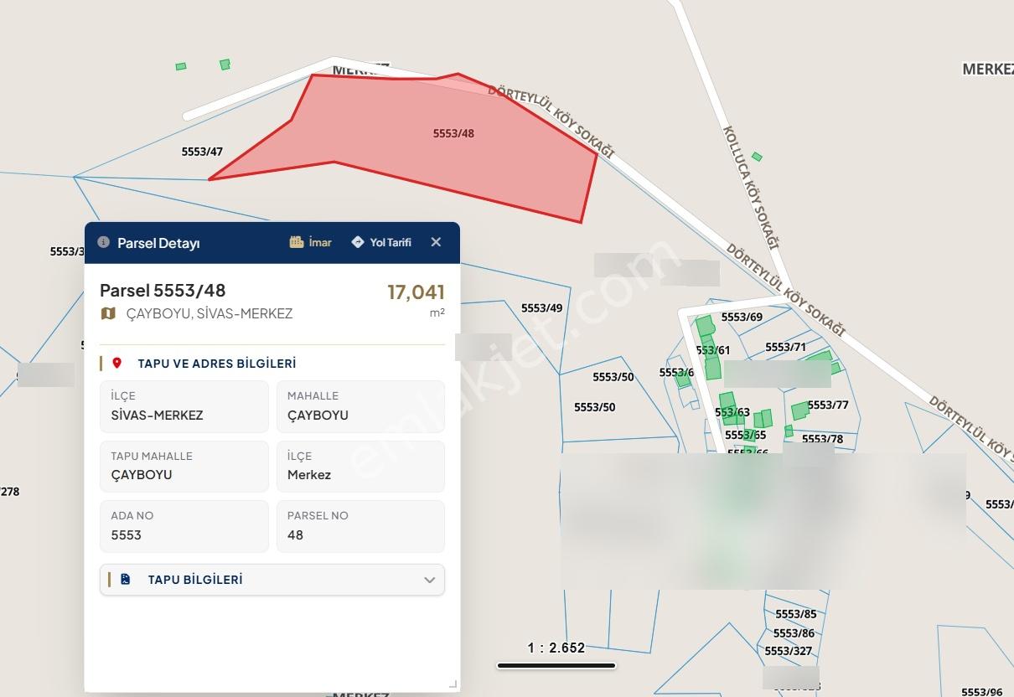Select the İLÇE field showing SİVAS-MERKEZ
The height and width of the screenshot is (697, 1014).
pyautogui.click(x=184, y=406)
